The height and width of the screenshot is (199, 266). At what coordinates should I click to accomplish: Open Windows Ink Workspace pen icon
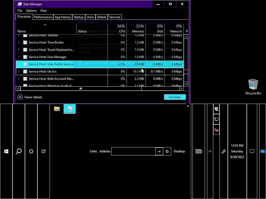224,151
